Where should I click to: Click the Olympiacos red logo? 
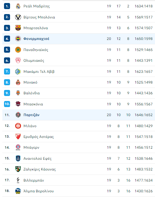click(18, 60)
